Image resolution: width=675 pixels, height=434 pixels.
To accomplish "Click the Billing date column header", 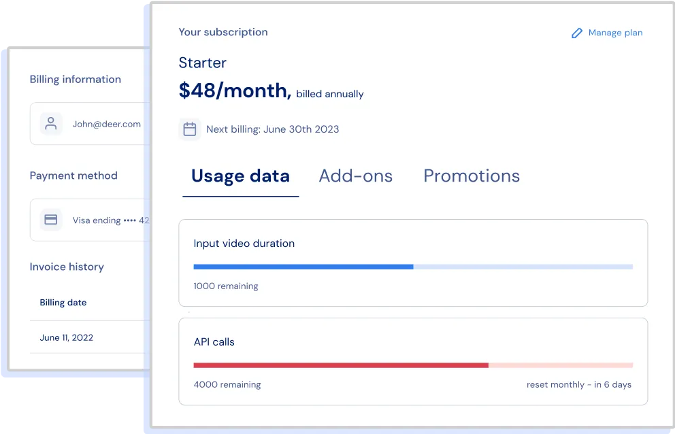I will (63, 303).
